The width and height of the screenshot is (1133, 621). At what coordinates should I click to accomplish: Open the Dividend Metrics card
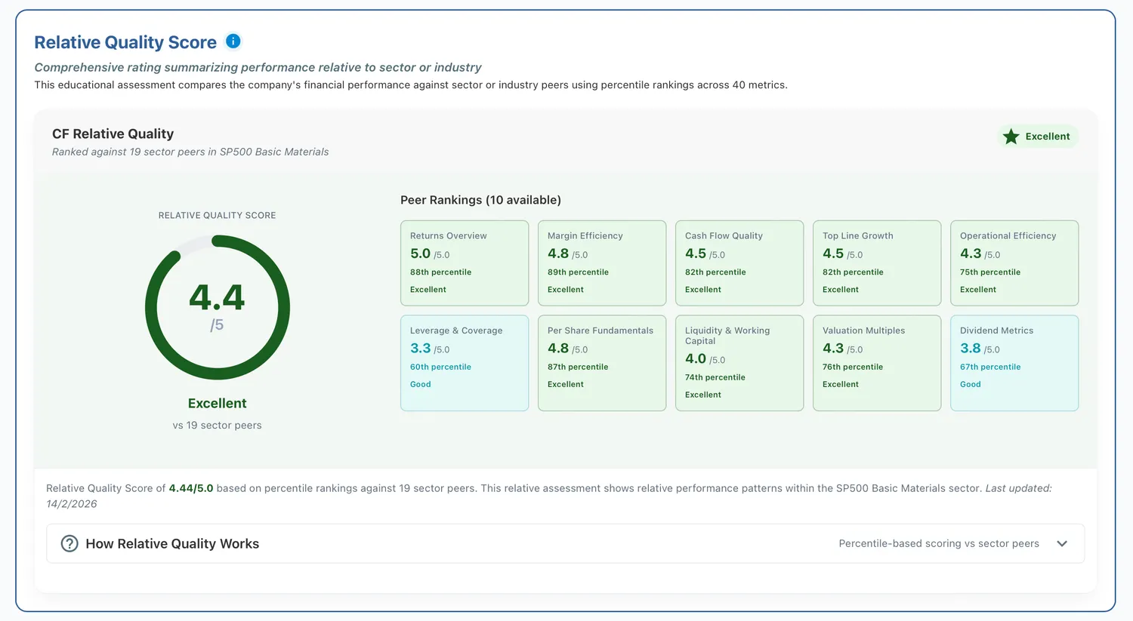point(1014,363)
